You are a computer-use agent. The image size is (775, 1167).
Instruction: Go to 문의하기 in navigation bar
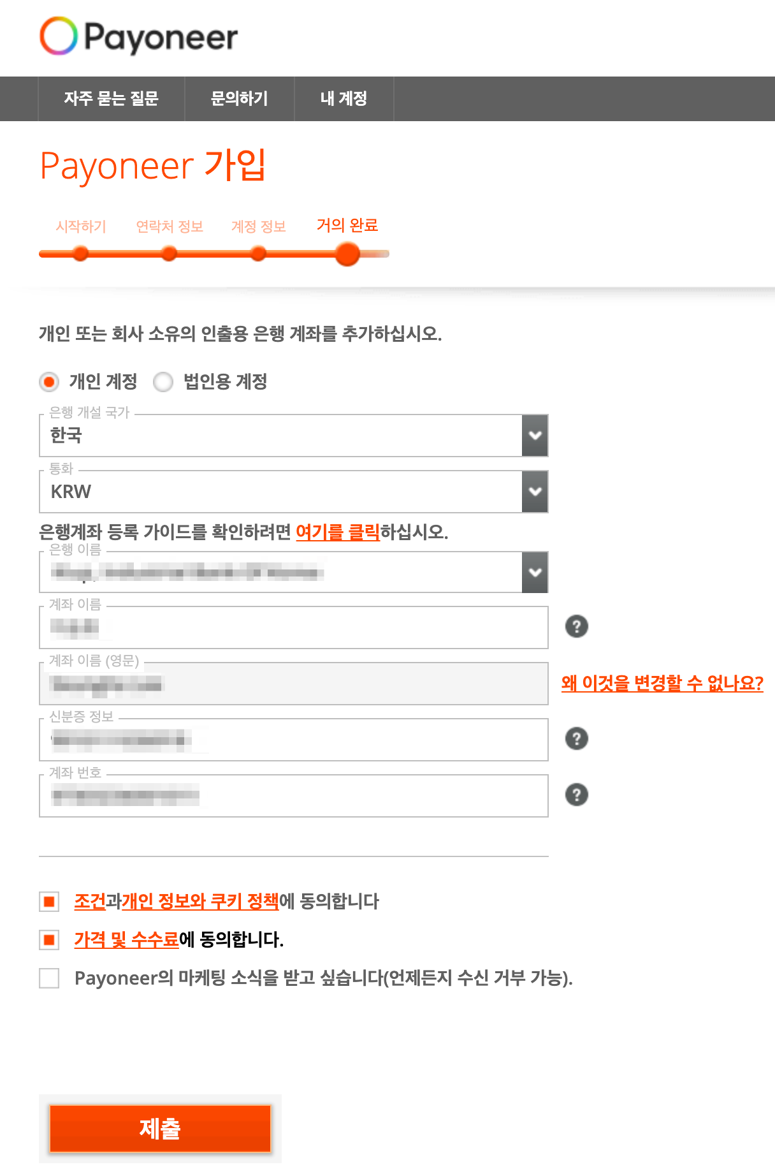(x=239, y=99)
